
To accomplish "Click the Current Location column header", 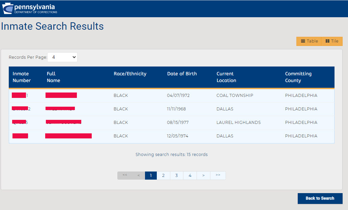I will (x=226, y=77).
